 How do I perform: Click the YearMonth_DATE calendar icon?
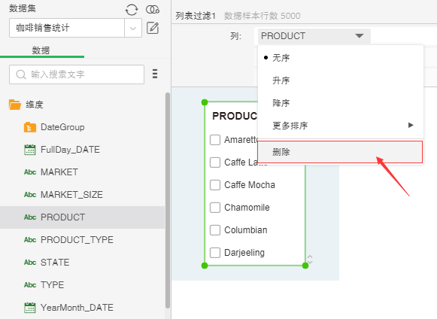click(30, 307)
